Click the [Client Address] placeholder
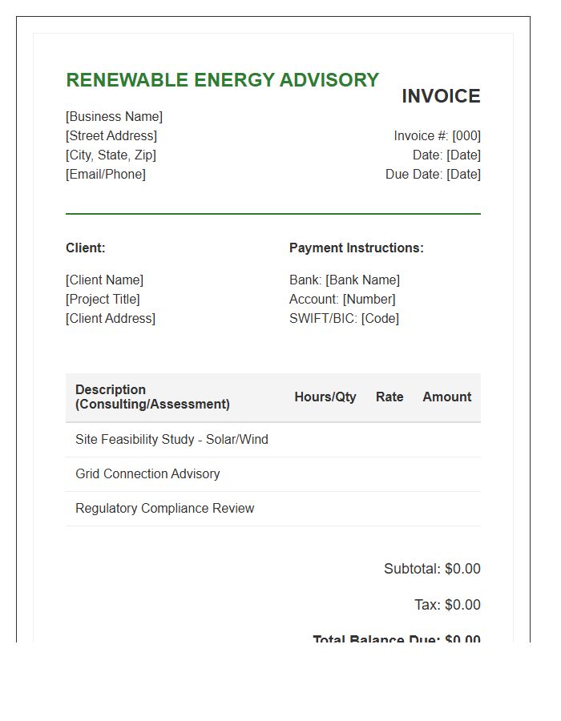561x721 pixels. click(x=111, y=319)
